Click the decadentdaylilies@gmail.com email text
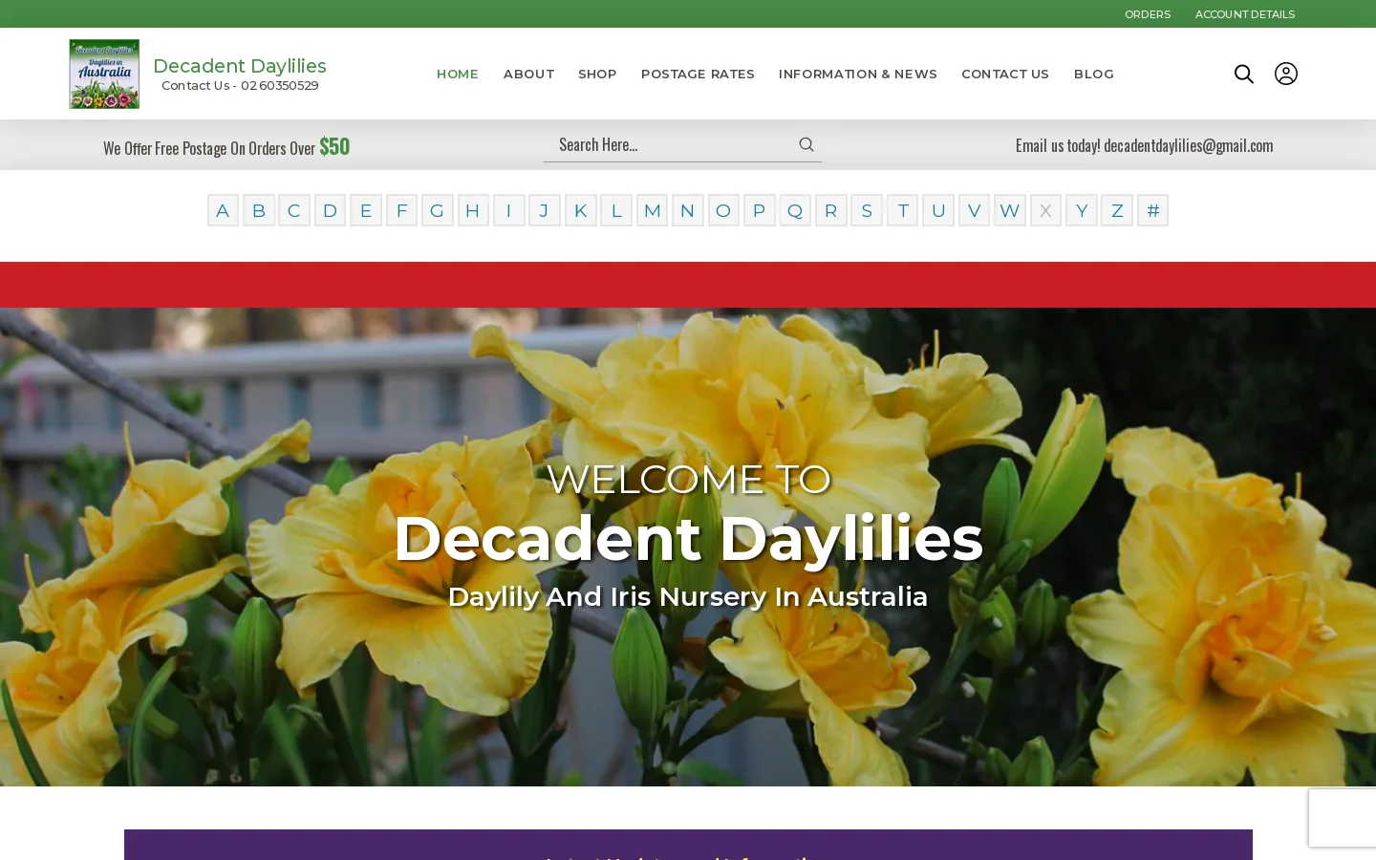 point(1189,145)
